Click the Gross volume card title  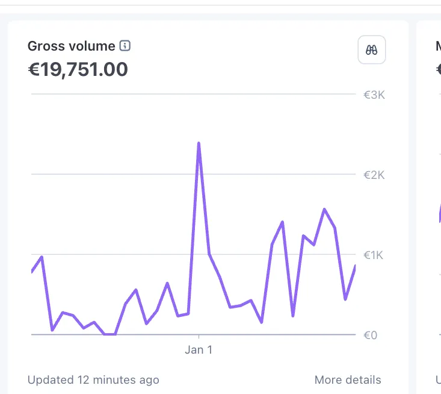[x=71, y=46]
